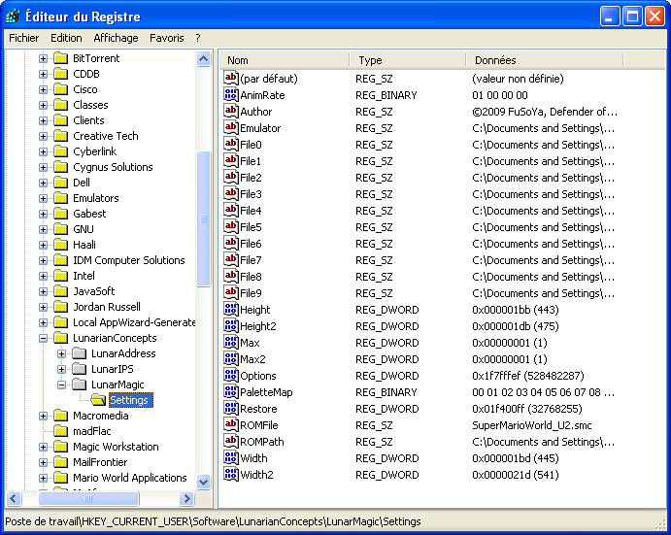
Task: Click the Options DWORD value icon
Action: click(x=231, y=376)
